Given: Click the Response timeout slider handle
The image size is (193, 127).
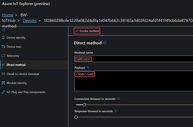Looking at the screenshot, I should point(76,117).
